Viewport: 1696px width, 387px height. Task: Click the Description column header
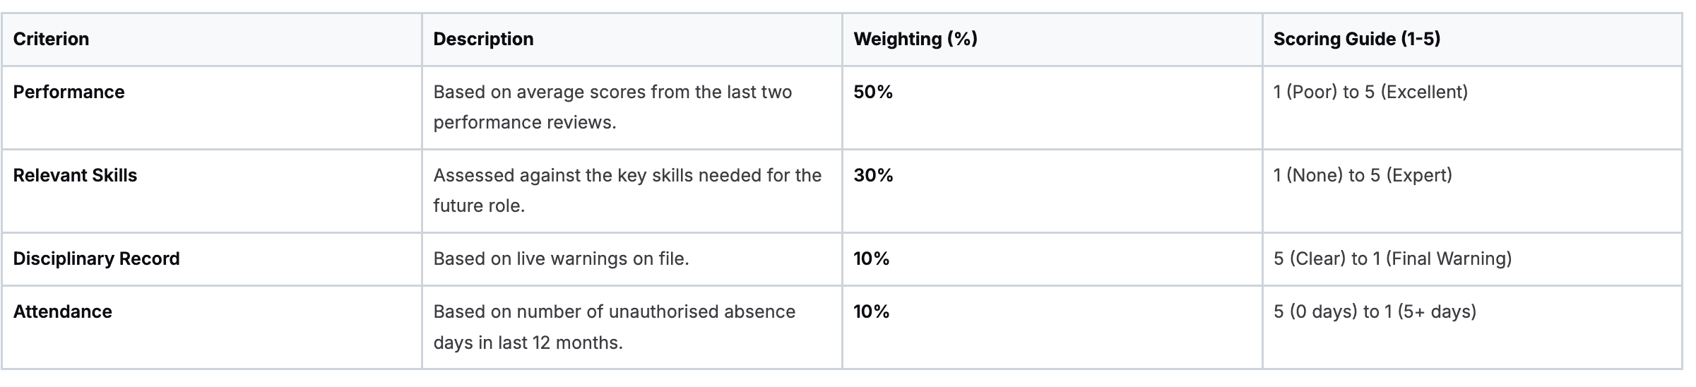[483, 39]
